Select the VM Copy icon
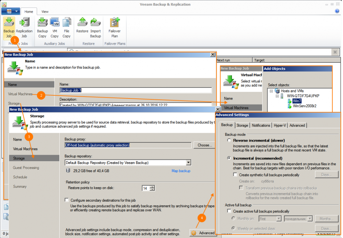 (x=55, y=28)
